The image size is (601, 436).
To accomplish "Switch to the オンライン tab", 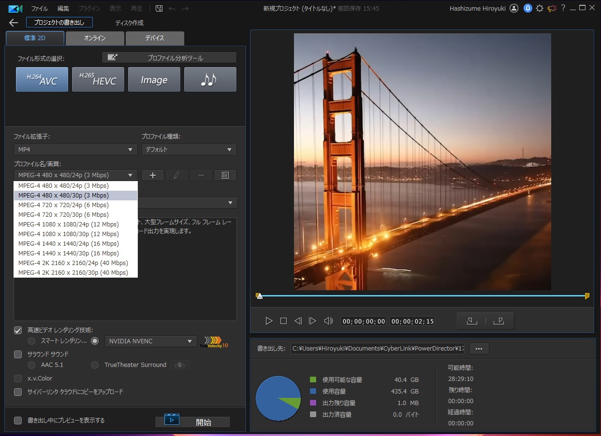I will [x=95, y=38].
